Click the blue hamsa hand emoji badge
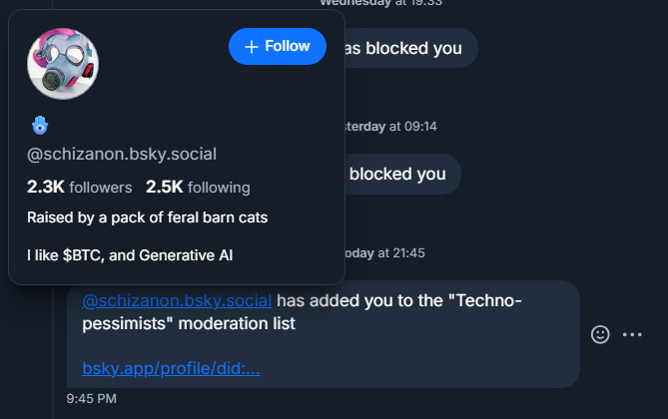The image size is (668, 419). click(41, 126)
